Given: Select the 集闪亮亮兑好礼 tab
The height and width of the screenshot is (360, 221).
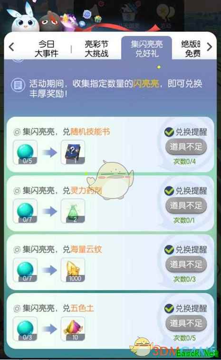Looking at the screenshot, I should [146, 49].
